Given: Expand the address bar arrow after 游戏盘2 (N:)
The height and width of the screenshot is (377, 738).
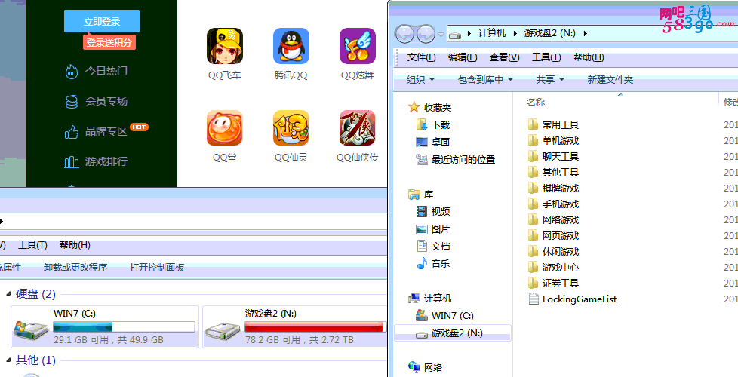Looking at the screenshot, I should pyautogui.click(x=585, y=33).
